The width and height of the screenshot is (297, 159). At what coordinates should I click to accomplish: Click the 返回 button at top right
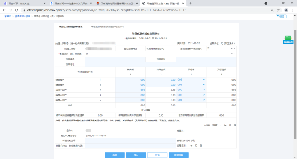tap(281, 16)
